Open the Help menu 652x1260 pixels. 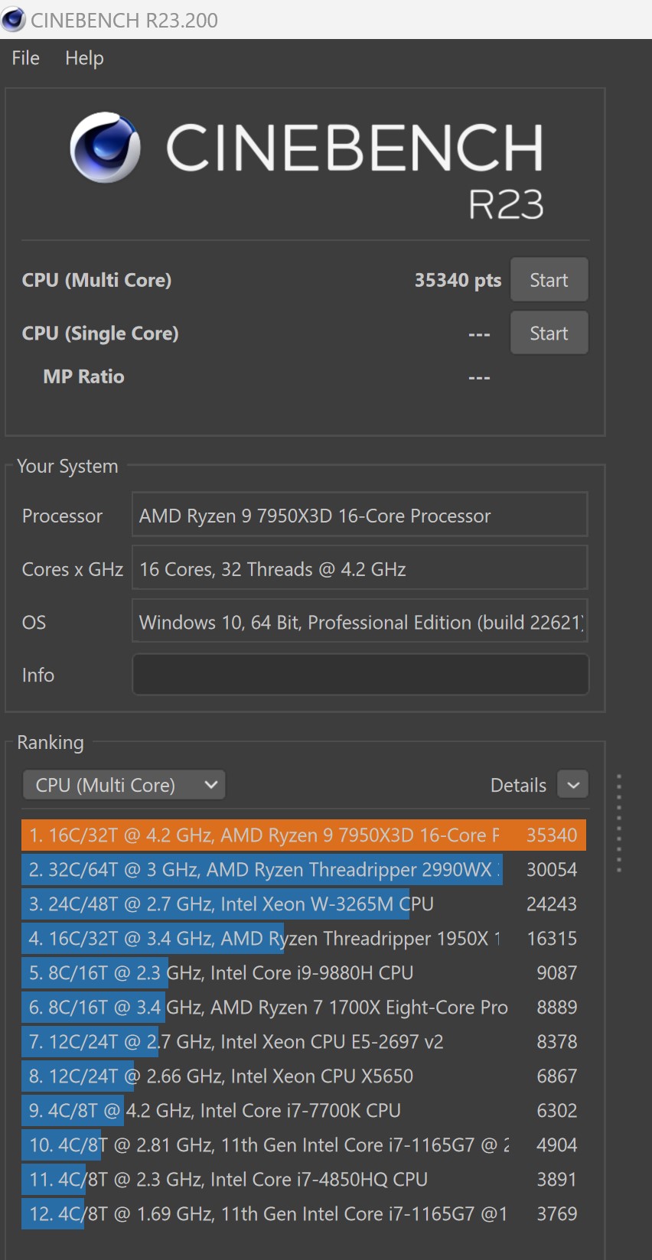point(84,58)
